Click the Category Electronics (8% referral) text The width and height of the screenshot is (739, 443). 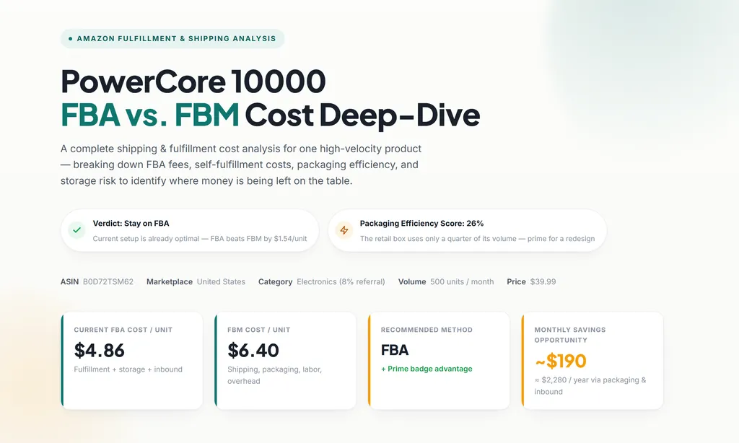pos(321,282)
